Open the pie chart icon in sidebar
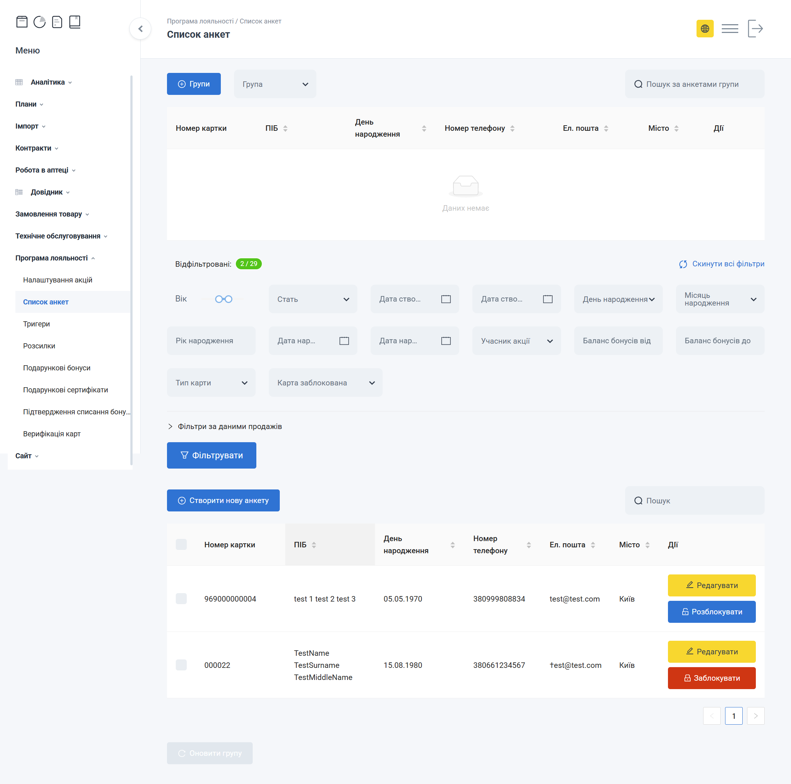Screen dimensions: 791x784 [40, 22]
